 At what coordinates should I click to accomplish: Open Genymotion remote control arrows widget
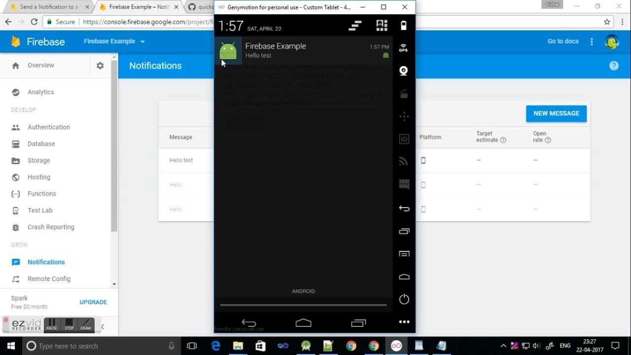coord(404,117)
